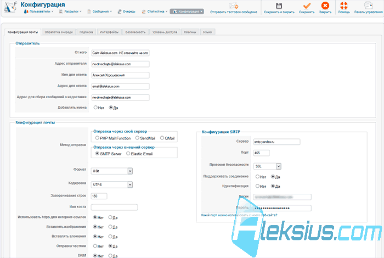This screenshot has width=384, height=258.
Task: Select Да for Вставлять вложения
Action: click(x=110, y=237)
